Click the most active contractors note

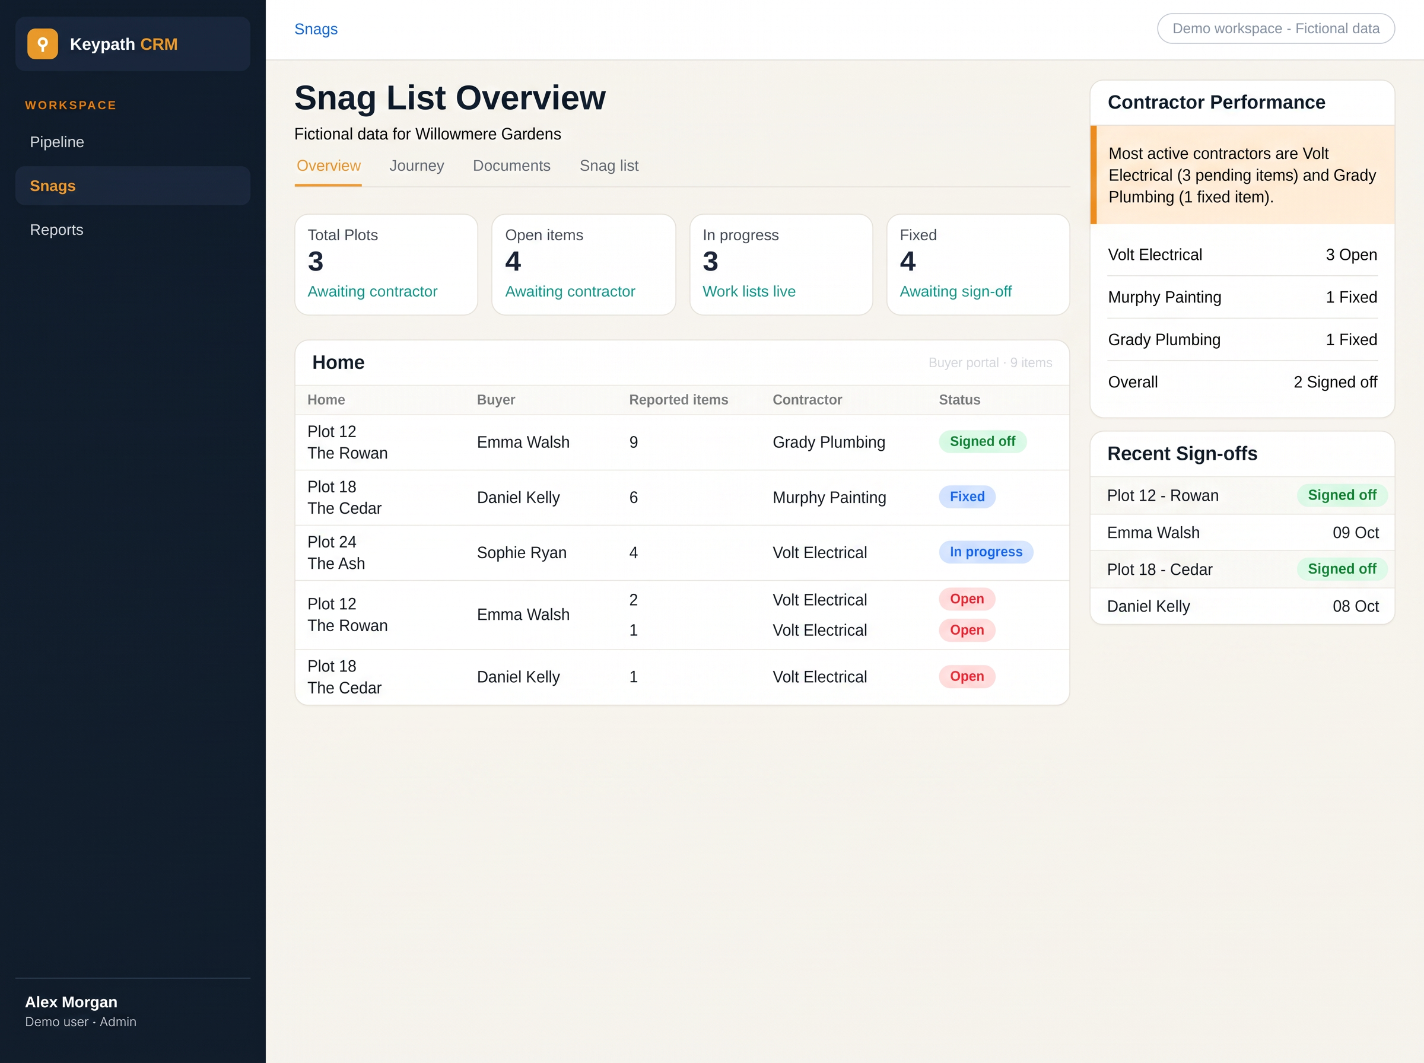[x=1242, y=175]
